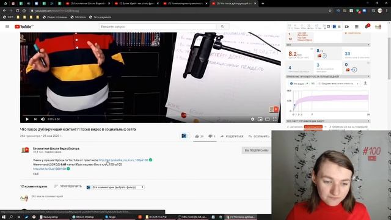Go to the YouTube home logo
The height and width of the screenshot is (220, 391).
(x=24, y=27)
